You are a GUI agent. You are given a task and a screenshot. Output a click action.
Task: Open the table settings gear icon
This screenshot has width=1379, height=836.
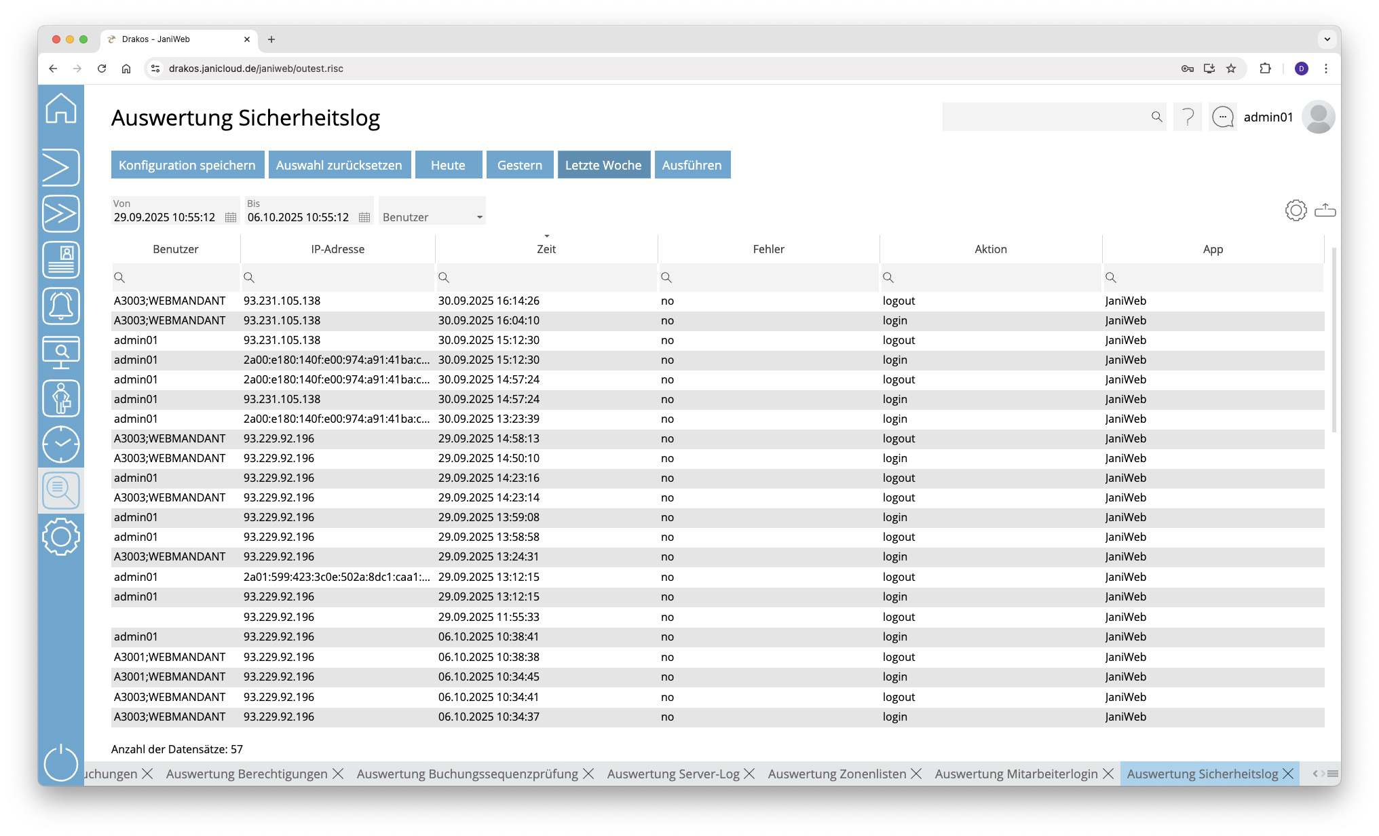point(1296,210)
